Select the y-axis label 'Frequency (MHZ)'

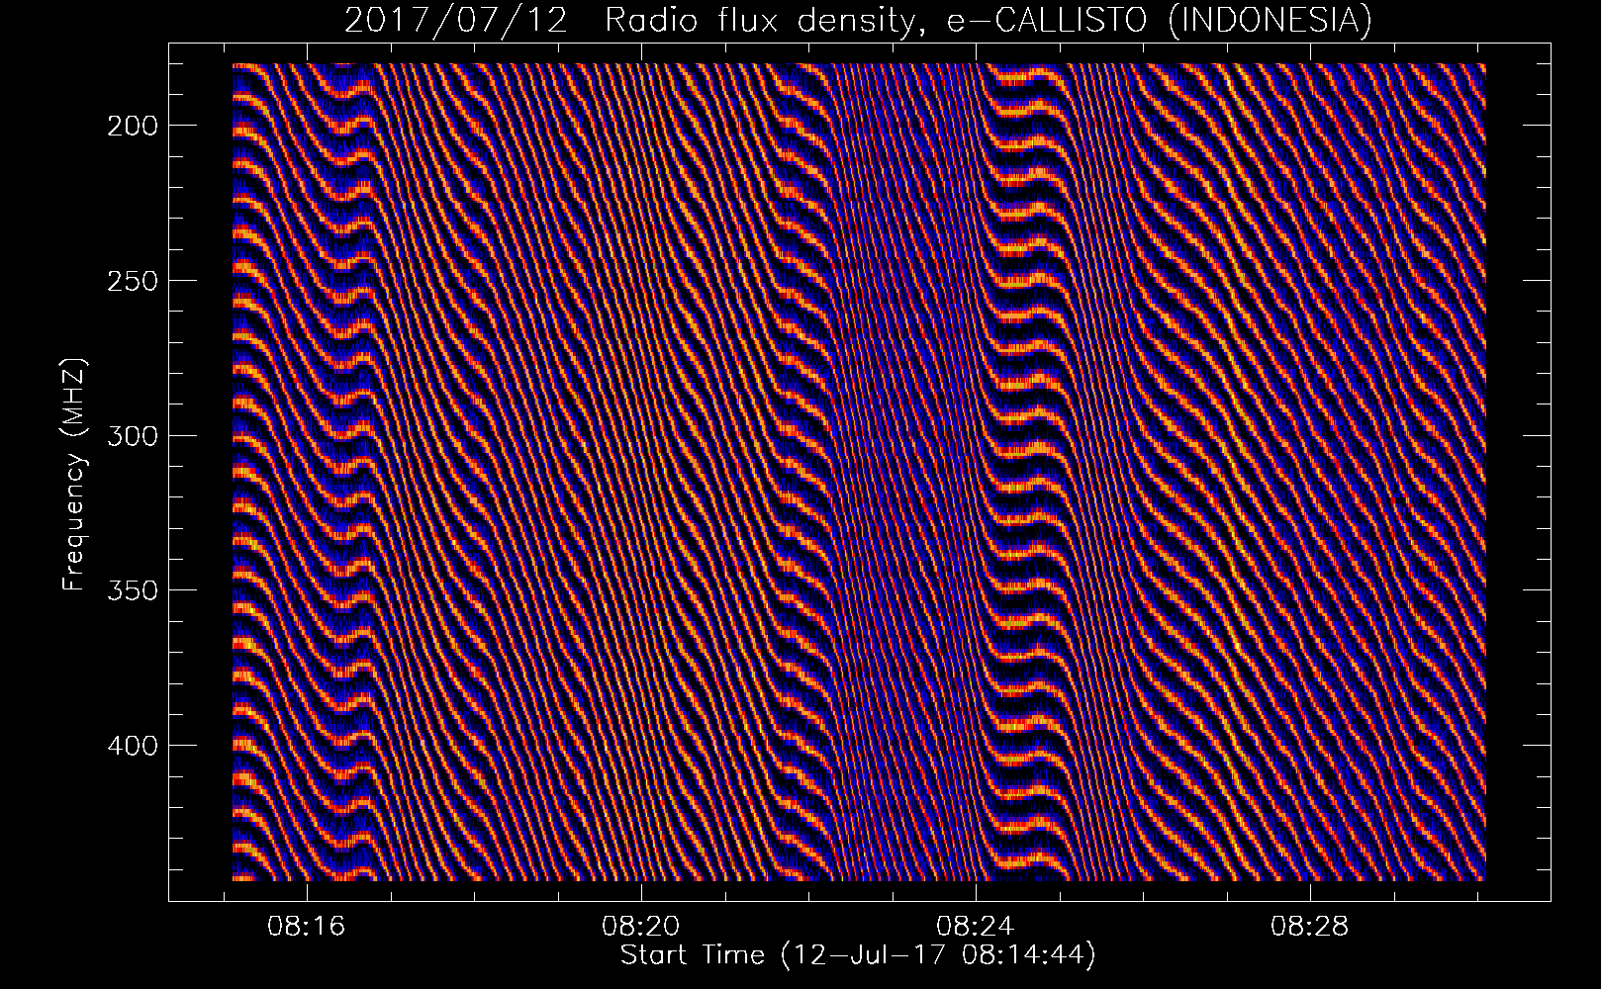pos(74,474)
